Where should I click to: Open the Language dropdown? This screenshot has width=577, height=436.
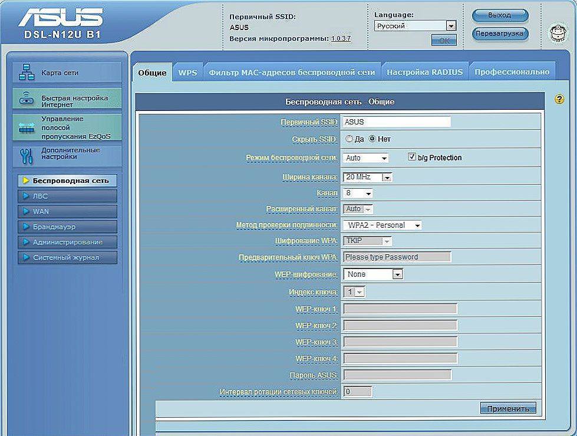(416, 26)
